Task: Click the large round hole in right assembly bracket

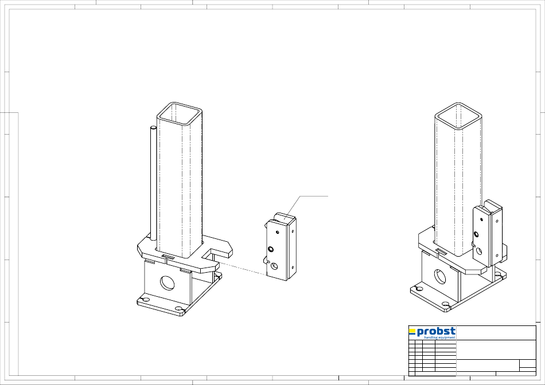Action: click(441, 277)
